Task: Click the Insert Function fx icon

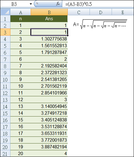Action: [58, 4]
